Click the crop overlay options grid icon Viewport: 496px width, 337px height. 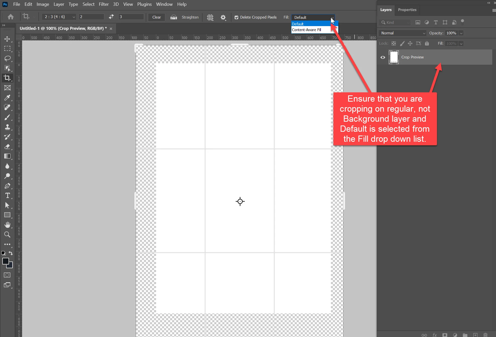pos(210,17)
